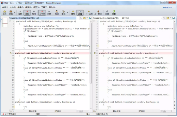
Task: Open the 帮助(H) menu
Action: [x=52, y=7]
